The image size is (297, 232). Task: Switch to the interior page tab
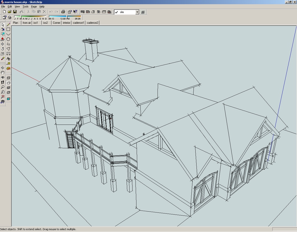(66, 23)
